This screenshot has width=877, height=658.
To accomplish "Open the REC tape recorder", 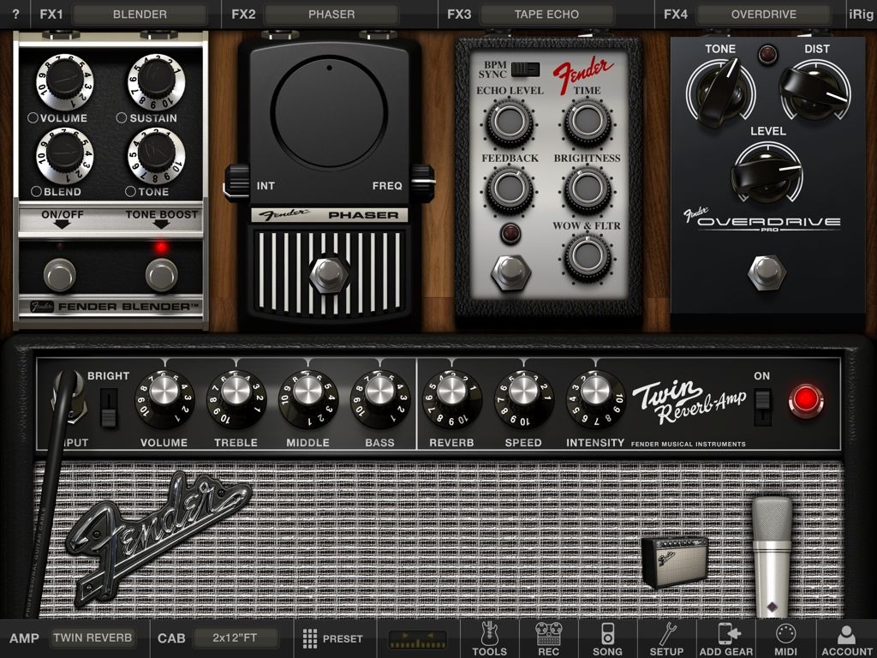I will click(x=548, y=638).
